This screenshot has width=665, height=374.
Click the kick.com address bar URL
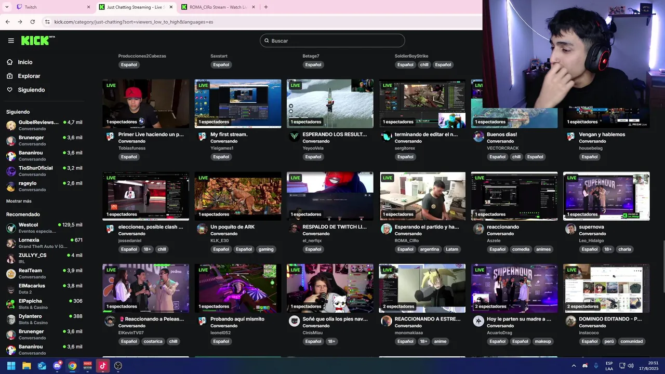pyautogui.click(x=134, y=22)
